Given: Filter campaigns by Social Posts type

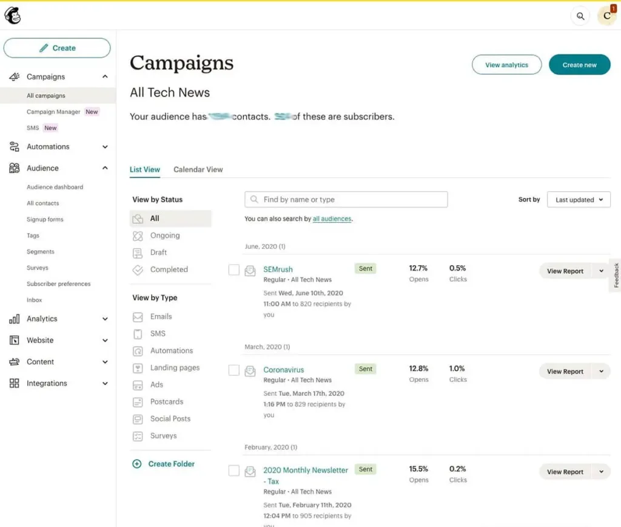Looking at the screenshot, I should click(x=170, y=419).
